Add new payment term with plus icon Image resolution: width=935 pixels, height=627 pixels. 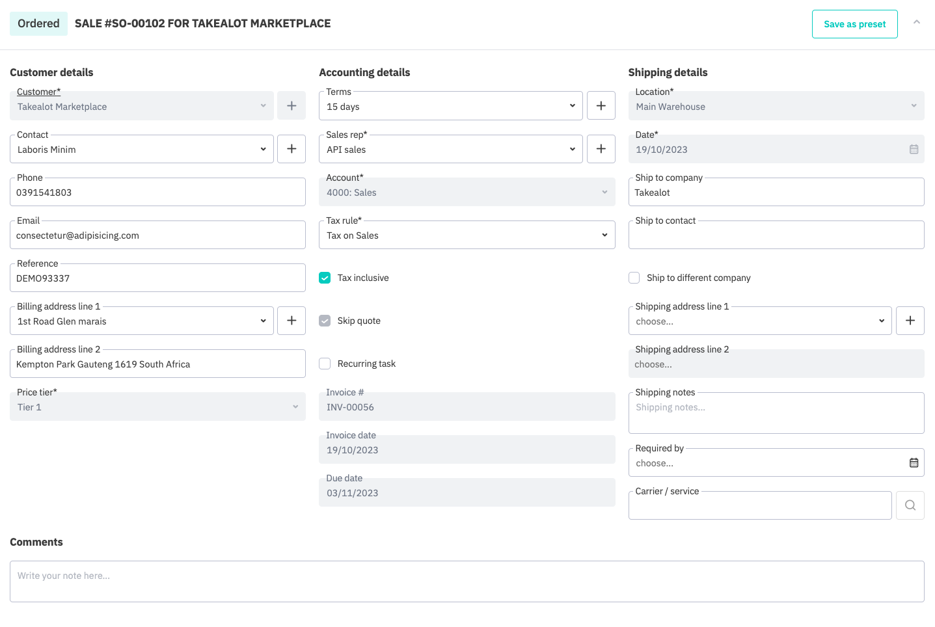click(601, 106)
